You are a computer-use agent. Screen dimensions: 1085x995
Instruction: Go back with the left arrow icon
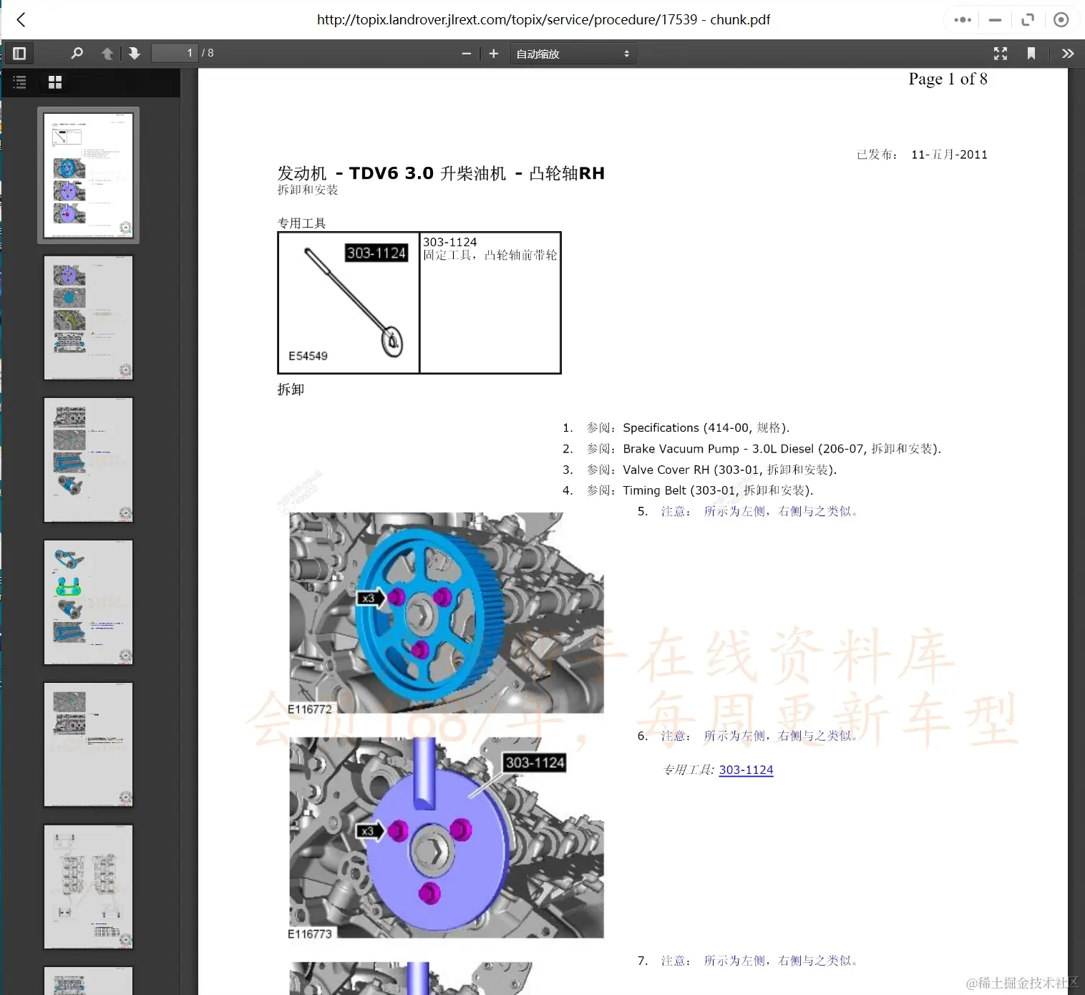click(21, 19)
